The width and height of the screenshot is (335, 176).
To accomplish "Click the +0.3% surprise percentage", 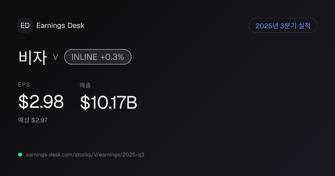I will click(112, 57).
